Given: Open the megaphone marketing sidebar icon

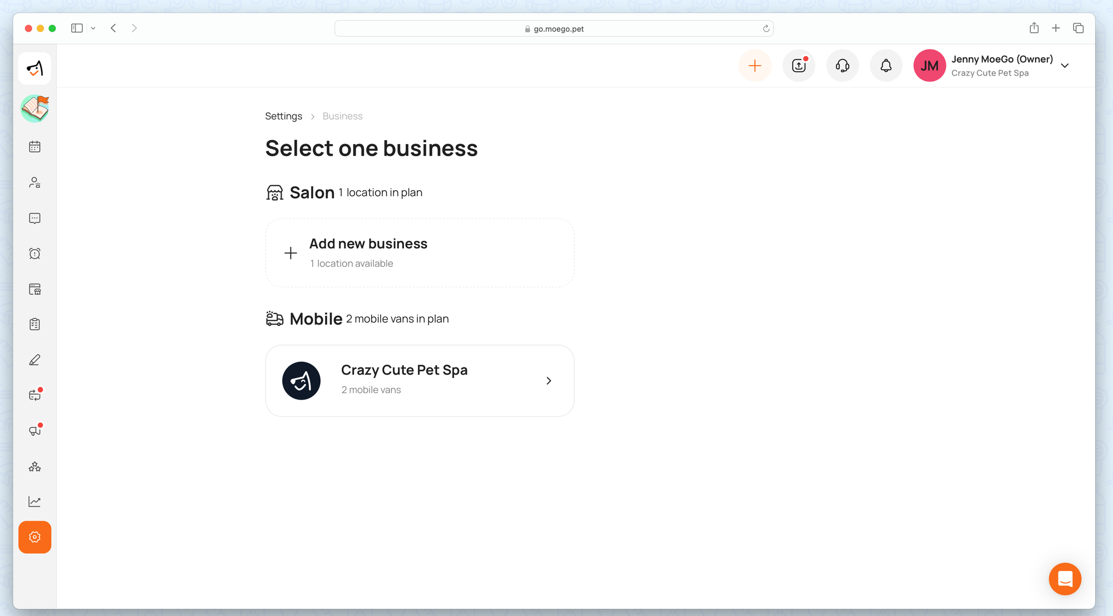Looking at the screenshot, I should point(35,431).
